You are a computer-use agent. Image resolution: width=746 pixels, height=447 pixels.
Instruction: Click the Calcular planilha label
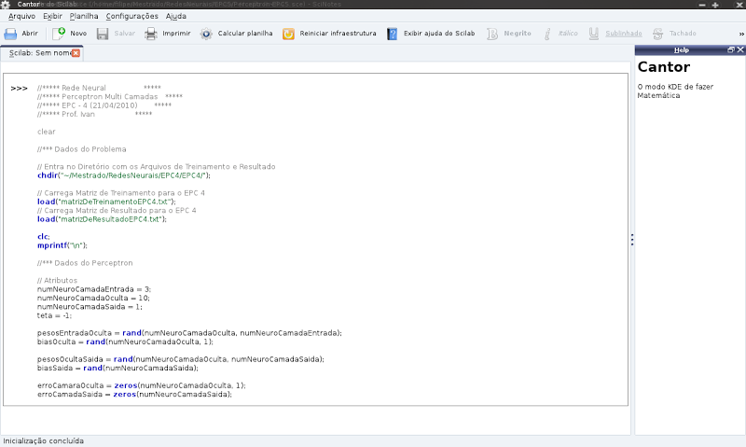click(x=245, y=34)
